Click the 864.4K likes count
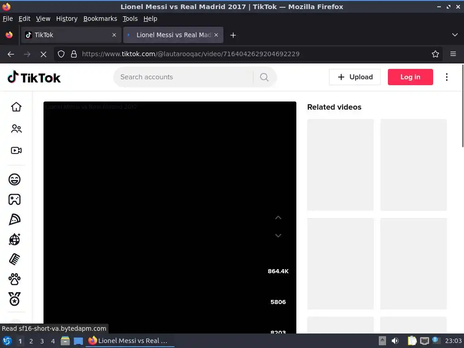 click(278, 271)
